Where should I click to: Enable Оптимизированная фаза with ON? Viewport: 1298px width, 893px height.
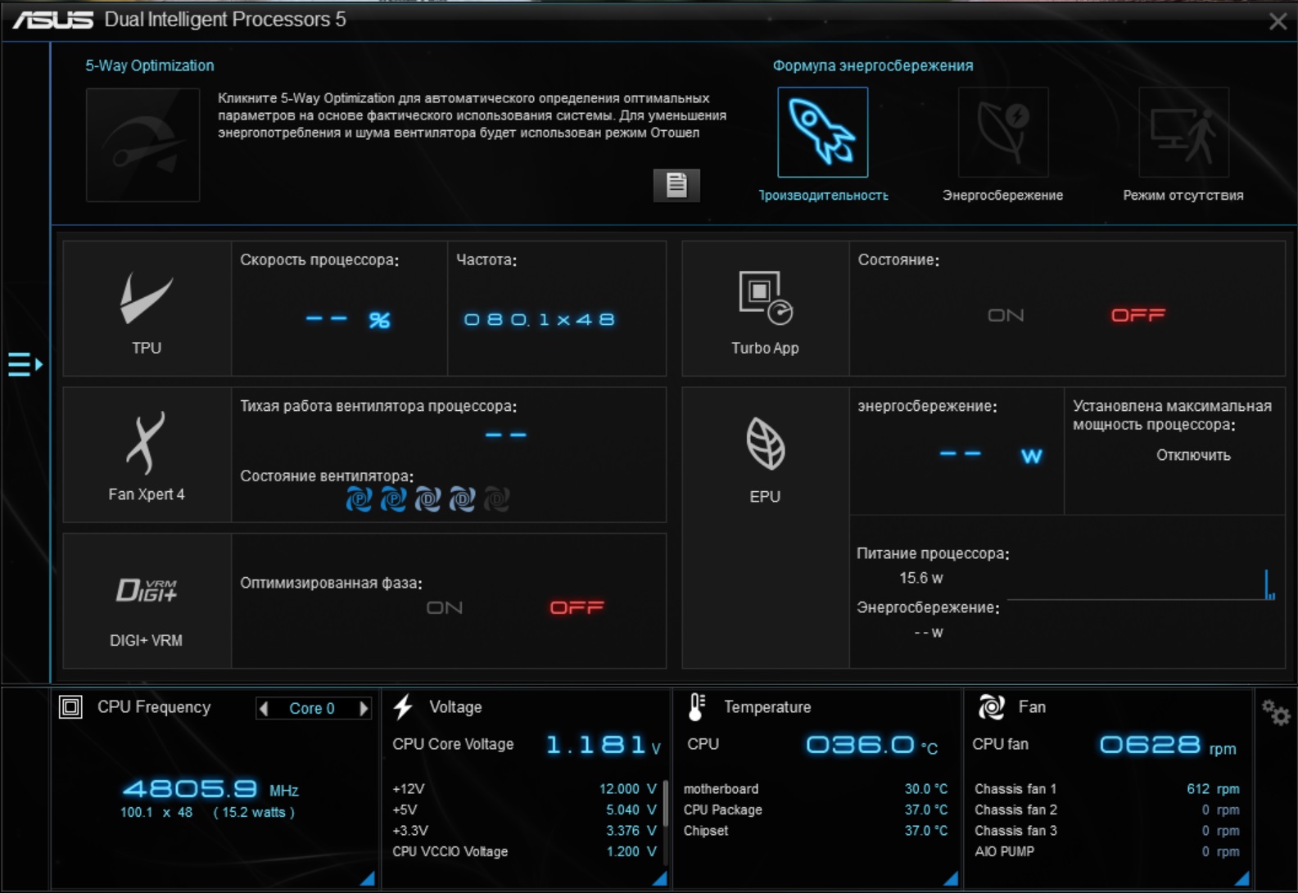tap(445, 607)
